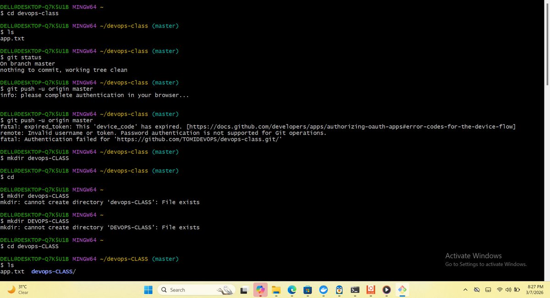This screenshot has height=298, width=550.
Task: Click 'nothing to commit, working tree clean'
Action: coord(64,70)
